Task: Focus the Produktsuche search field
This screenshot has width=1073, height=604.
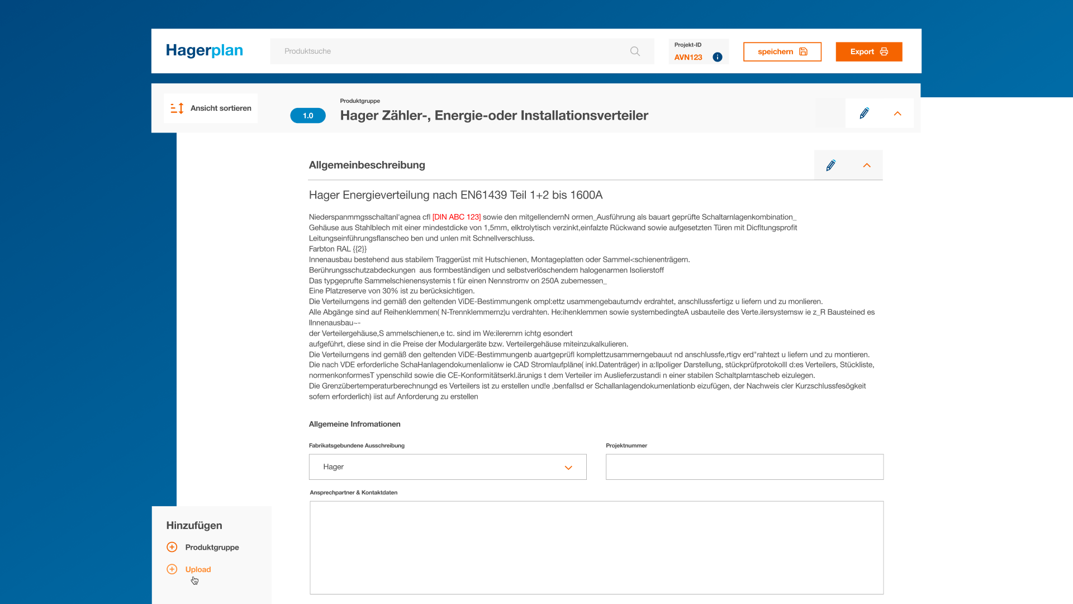Action: pyautogui.click(x=462, y=51)
